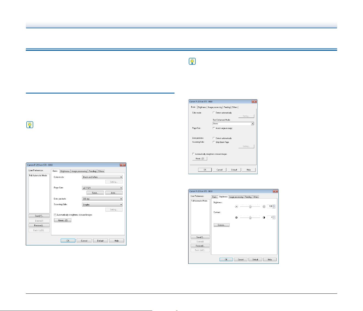Click the dim sun icon left of Brightness slider
The image size is (363, 311).
[237, 207]
